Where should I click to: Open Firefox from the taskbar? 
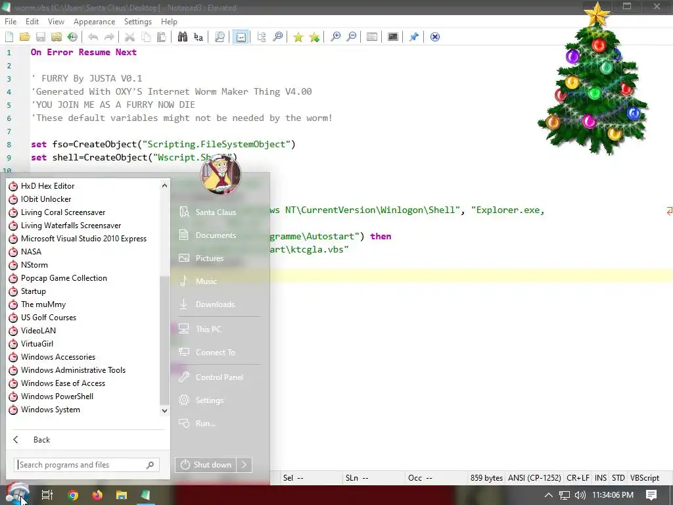tap(97, 495)
